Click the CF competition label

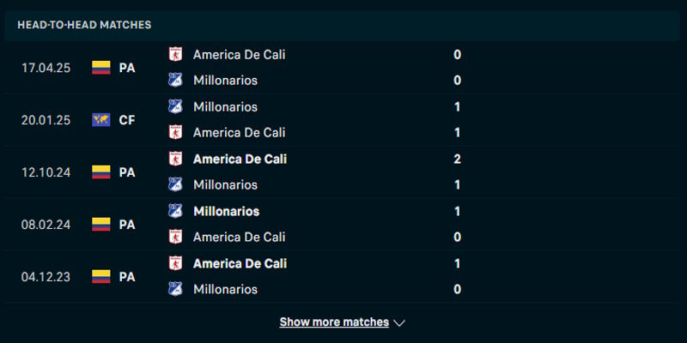point(127,120)
